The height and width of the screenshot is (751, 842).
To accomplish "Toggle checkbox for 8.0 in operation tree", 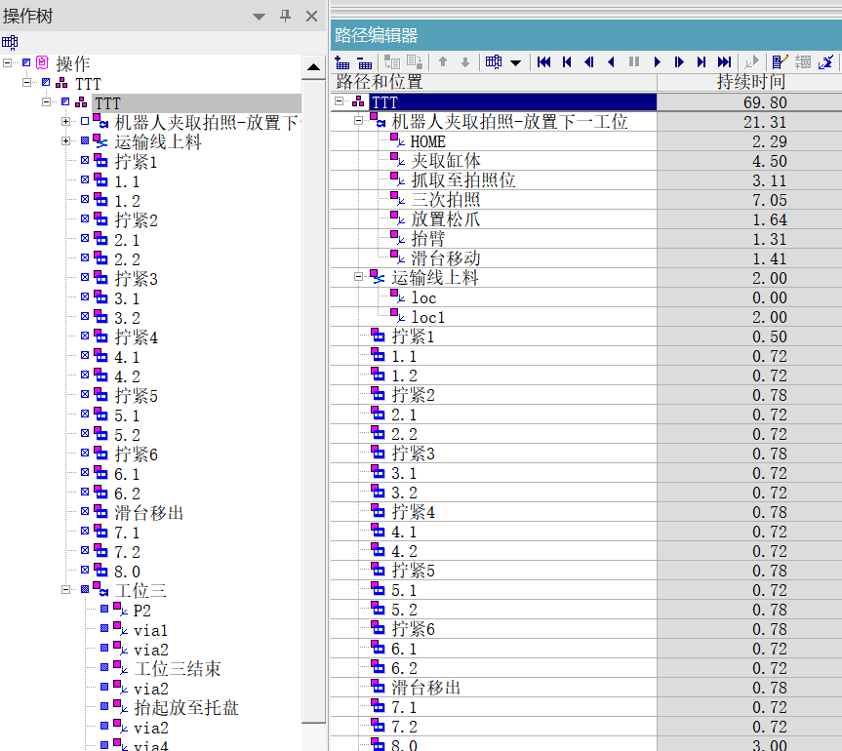I will click(x=85, y=570).
